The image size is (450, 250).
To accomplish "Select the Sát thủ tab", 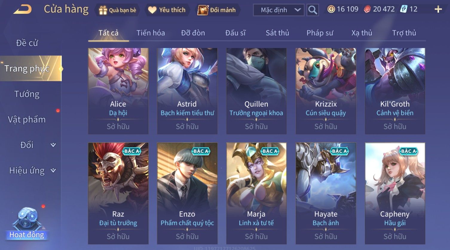I will (277, 33).
